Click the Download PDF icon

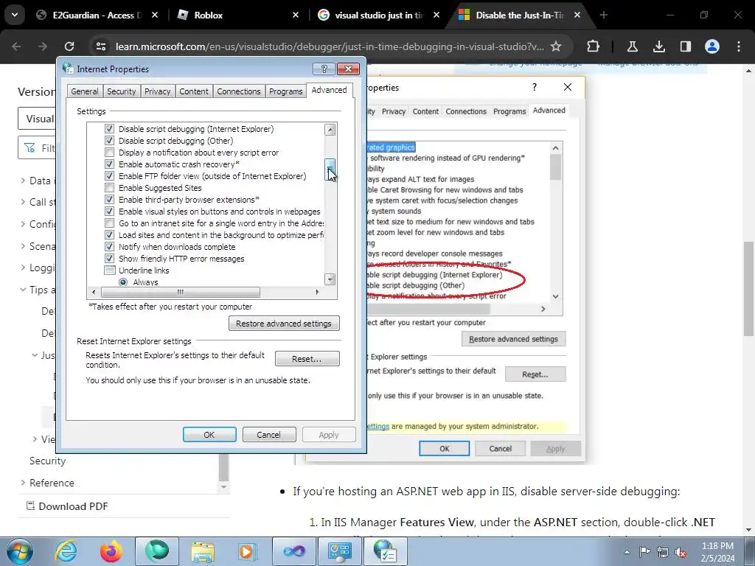tap(30, 506)
